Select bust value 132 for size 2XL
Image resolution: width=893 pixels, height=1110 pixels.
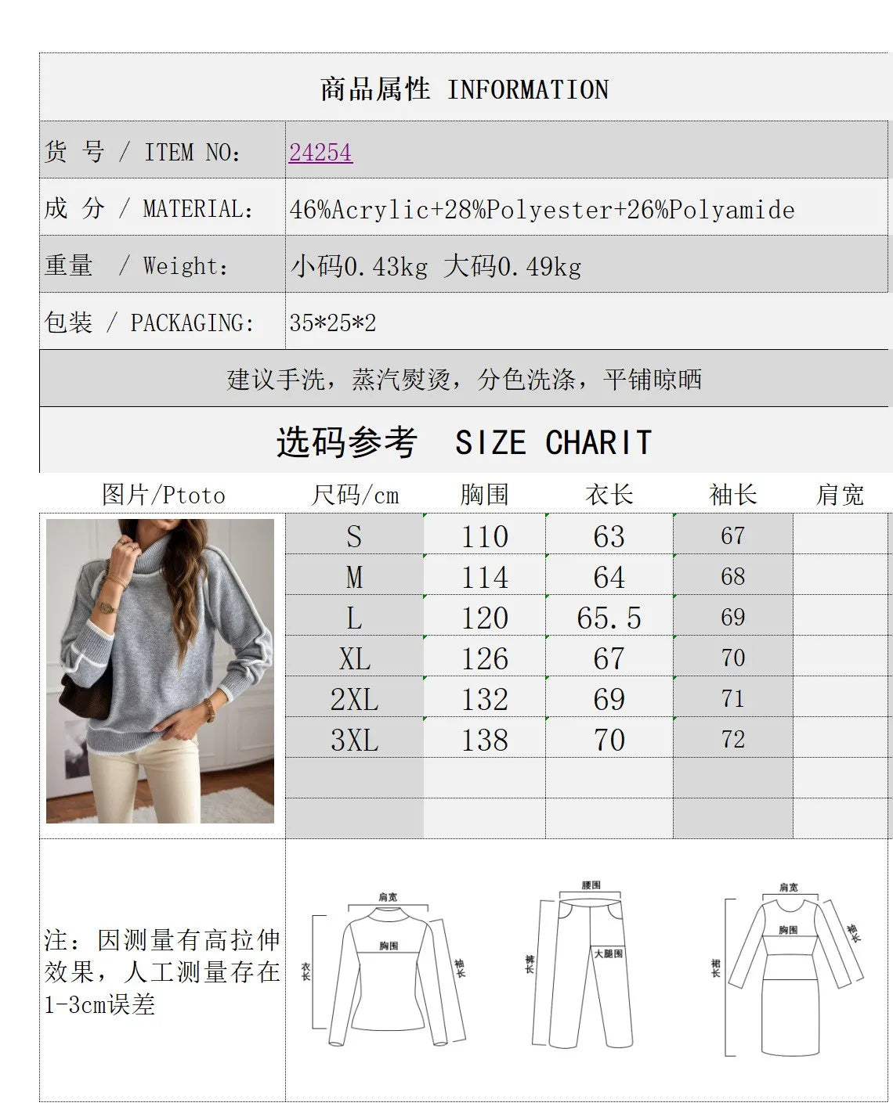485,698
